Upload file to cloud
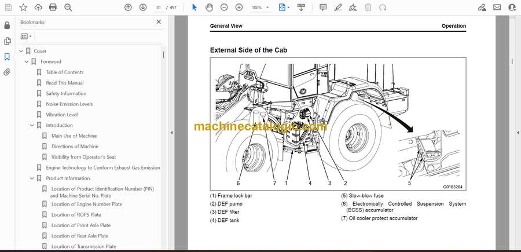521x252 pixels. coord(38,8)
